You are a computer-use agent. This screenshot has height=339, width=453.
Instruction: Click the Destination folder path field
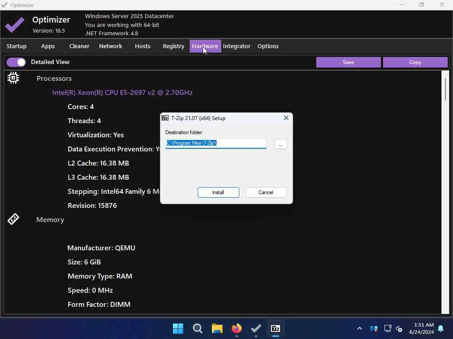(216, 143)
